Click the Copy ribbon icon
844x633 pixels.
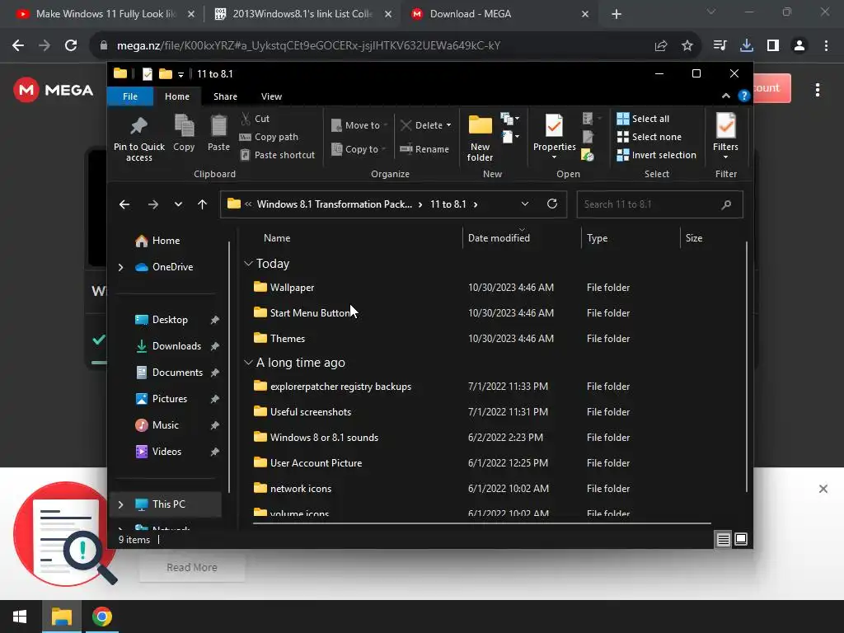coord(184,133)
